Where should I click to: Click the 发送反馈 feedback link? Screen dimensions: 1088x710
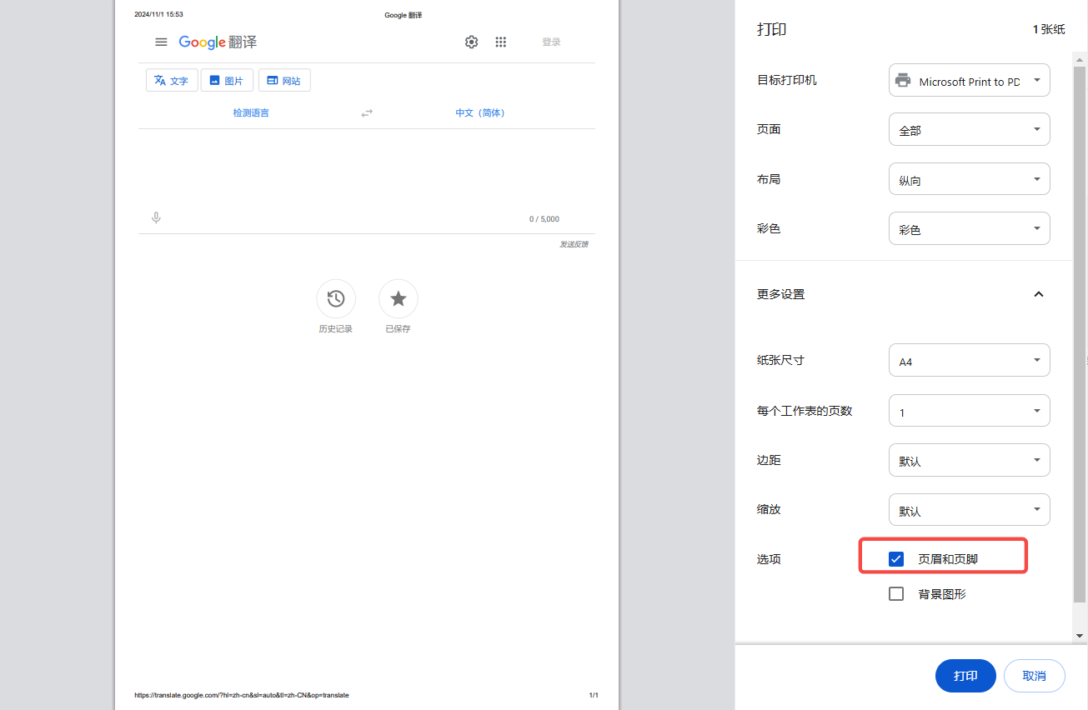point(574,244)
